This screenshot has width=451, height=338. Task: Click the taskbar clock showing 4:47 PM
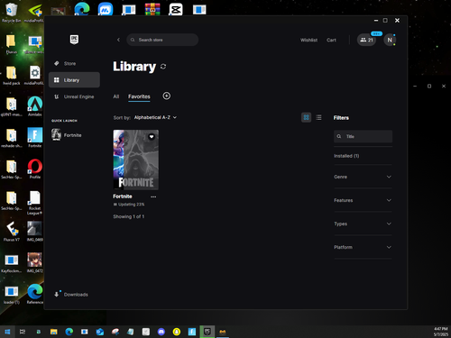441,332
